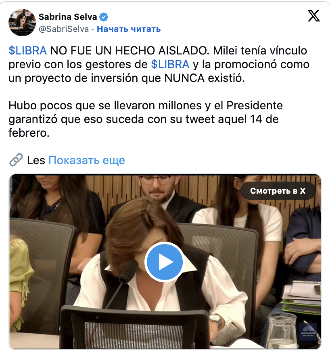Click the 'Les' text before 'Показать еще'

coord(36,160)
